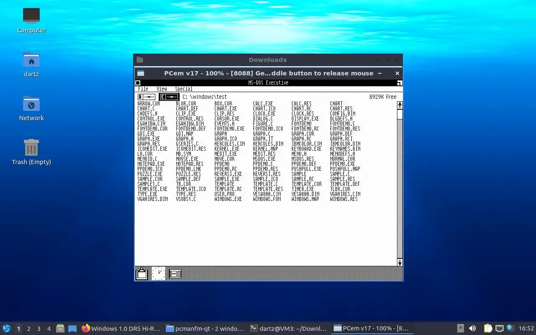Select workspace 1 in the pager

coord(19,329)
